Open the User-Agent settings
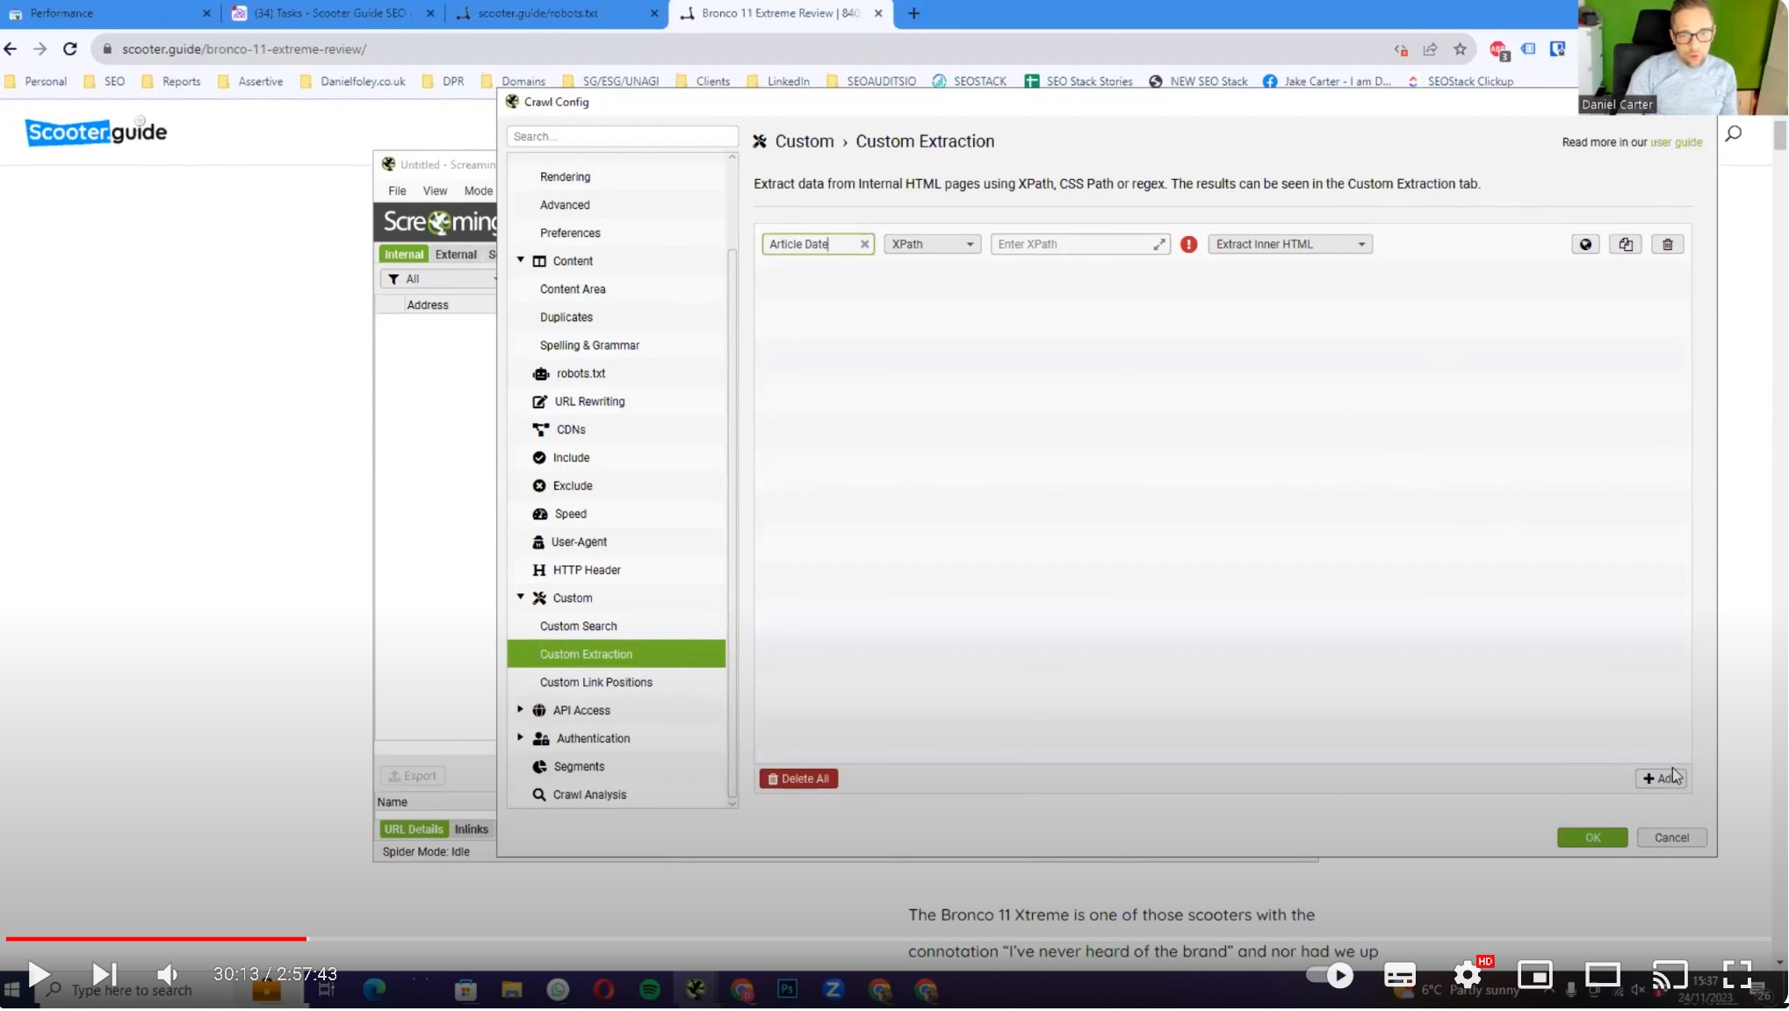This screenshot has width=1789, height=1011. coord(578,542)
